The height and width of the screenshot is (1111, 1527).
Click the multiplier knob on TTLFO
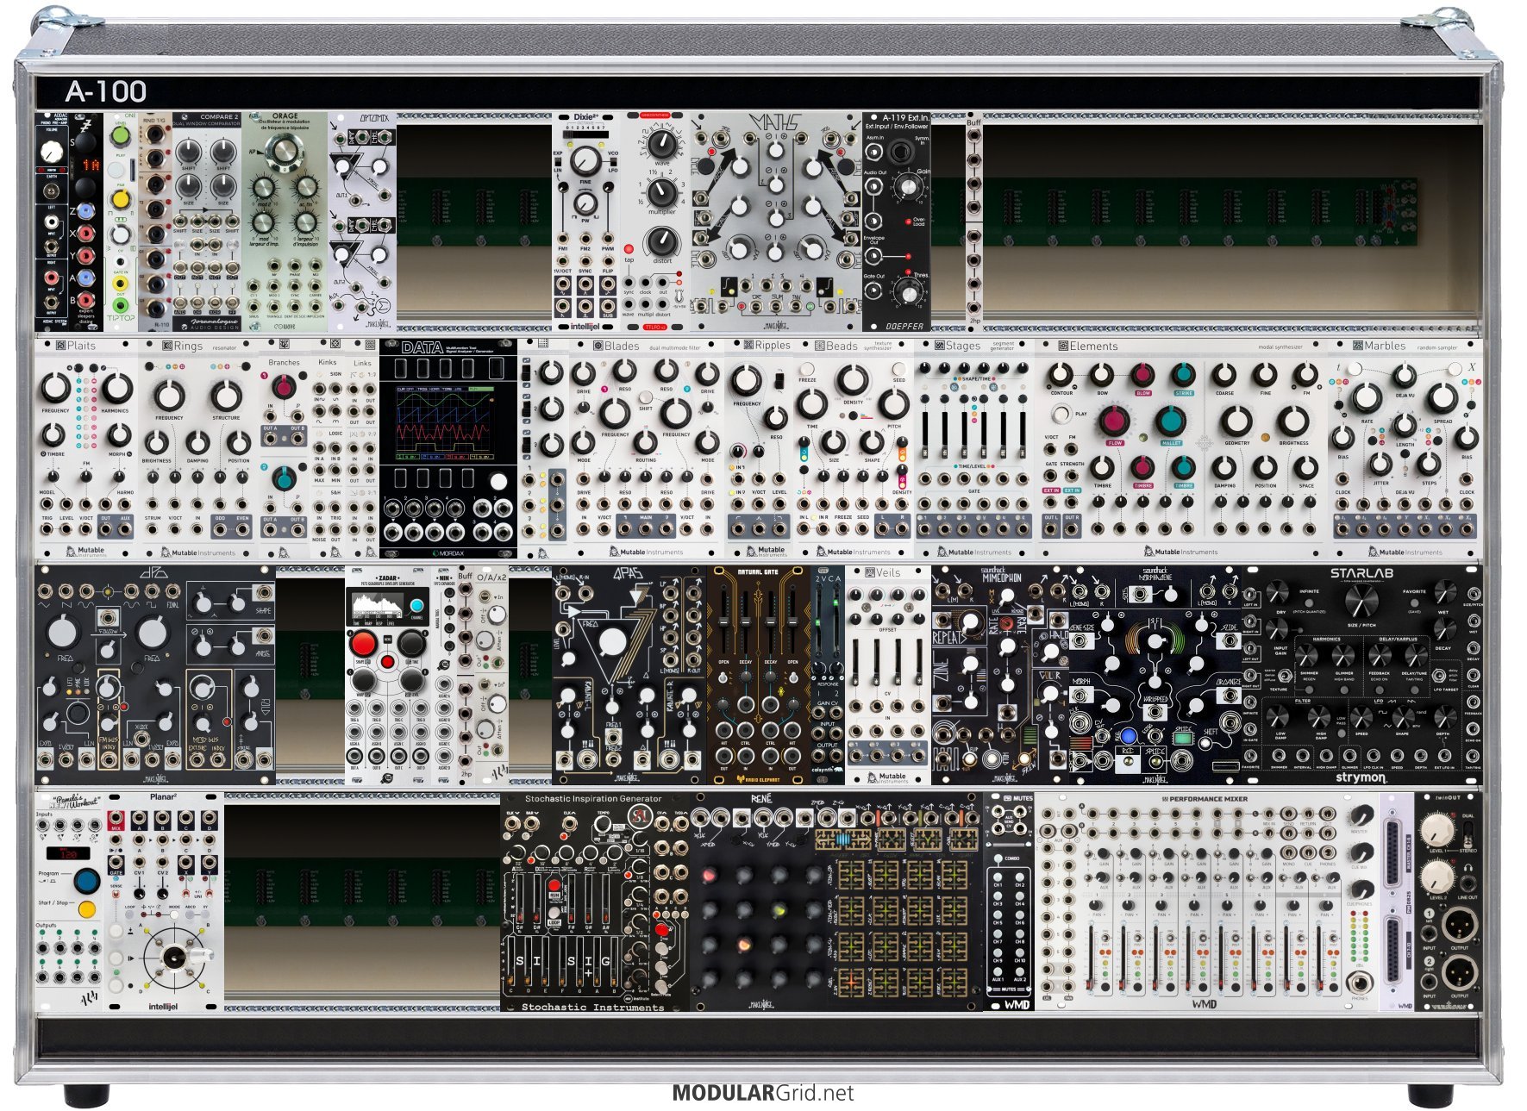coord(661,192)
